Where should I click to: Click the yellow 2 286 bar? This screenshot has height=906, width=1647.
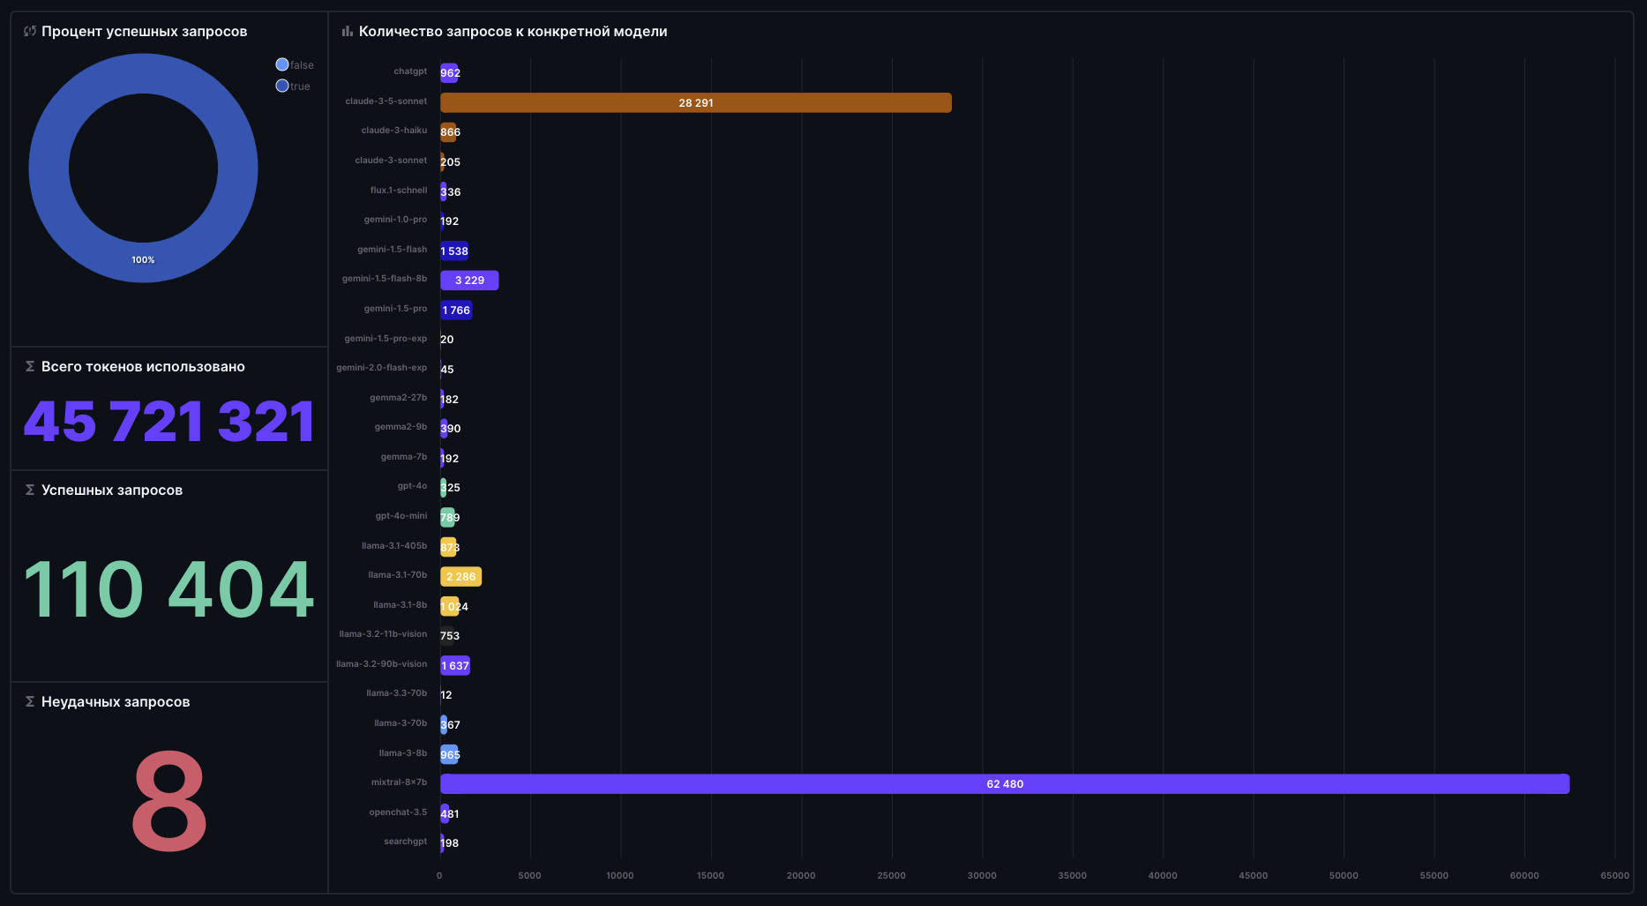point(460,576)
